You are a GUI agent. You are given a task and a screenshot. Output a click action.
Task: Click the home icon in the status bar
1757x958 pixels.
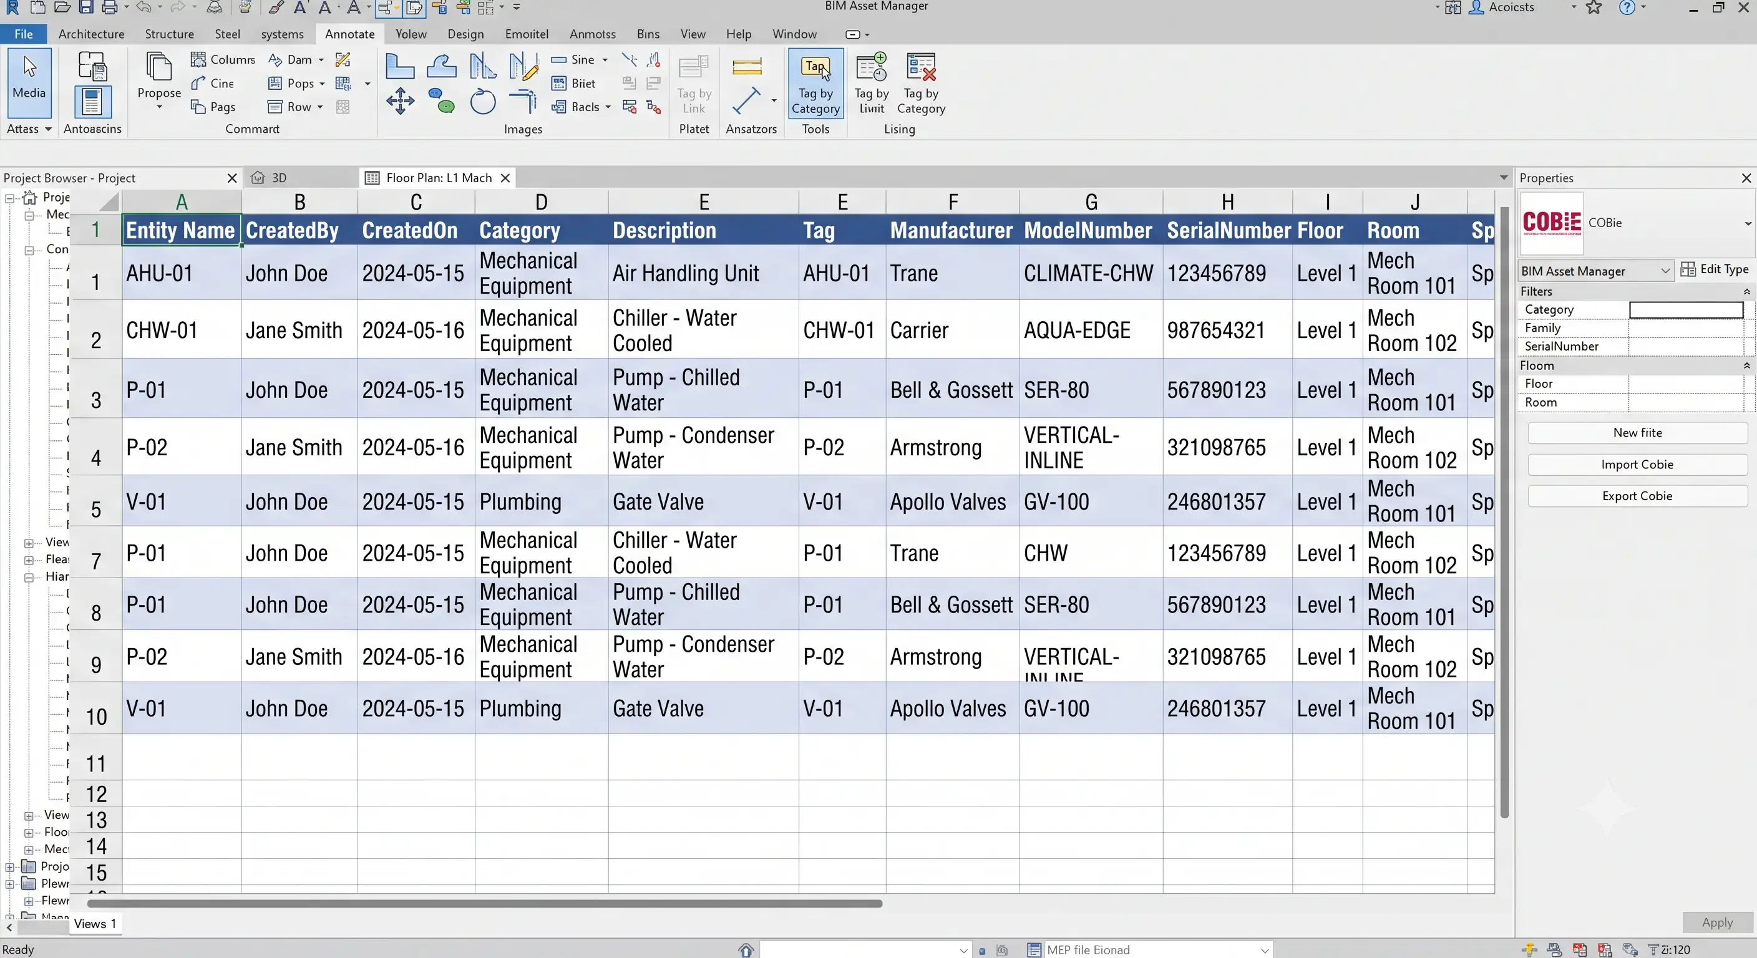(746, 950)
